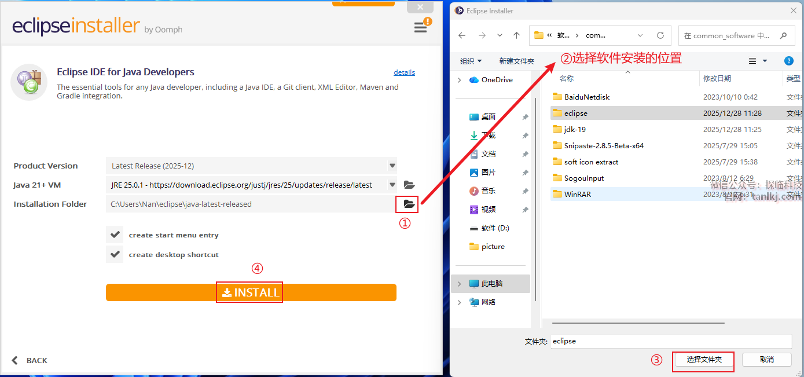Click the BACK arrow in the installer
Screen dimensions: 804x377
tap(15, 360)
